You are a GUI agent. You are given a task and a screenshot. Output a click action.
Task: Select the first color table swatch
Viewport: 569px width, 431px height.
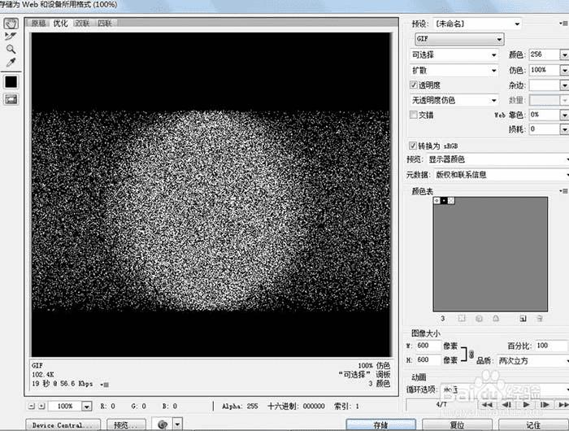point(437,200)
